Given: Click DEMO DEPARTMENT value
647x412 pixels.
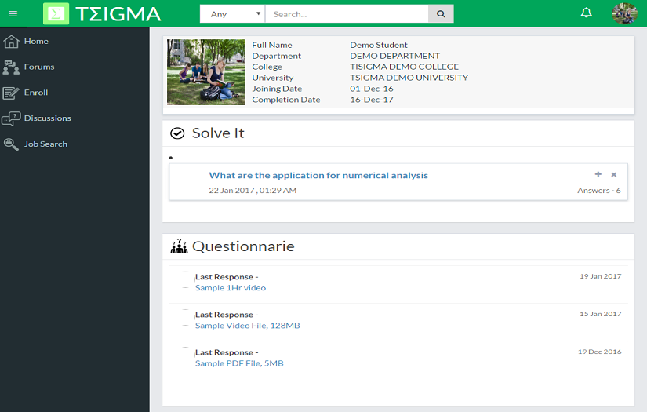Looking at the screenshot, I should [x=395, y=56].
